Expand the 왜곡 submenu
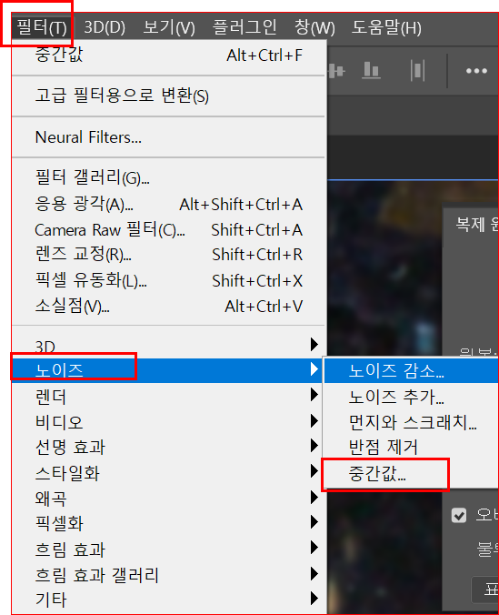 (169, 499)
